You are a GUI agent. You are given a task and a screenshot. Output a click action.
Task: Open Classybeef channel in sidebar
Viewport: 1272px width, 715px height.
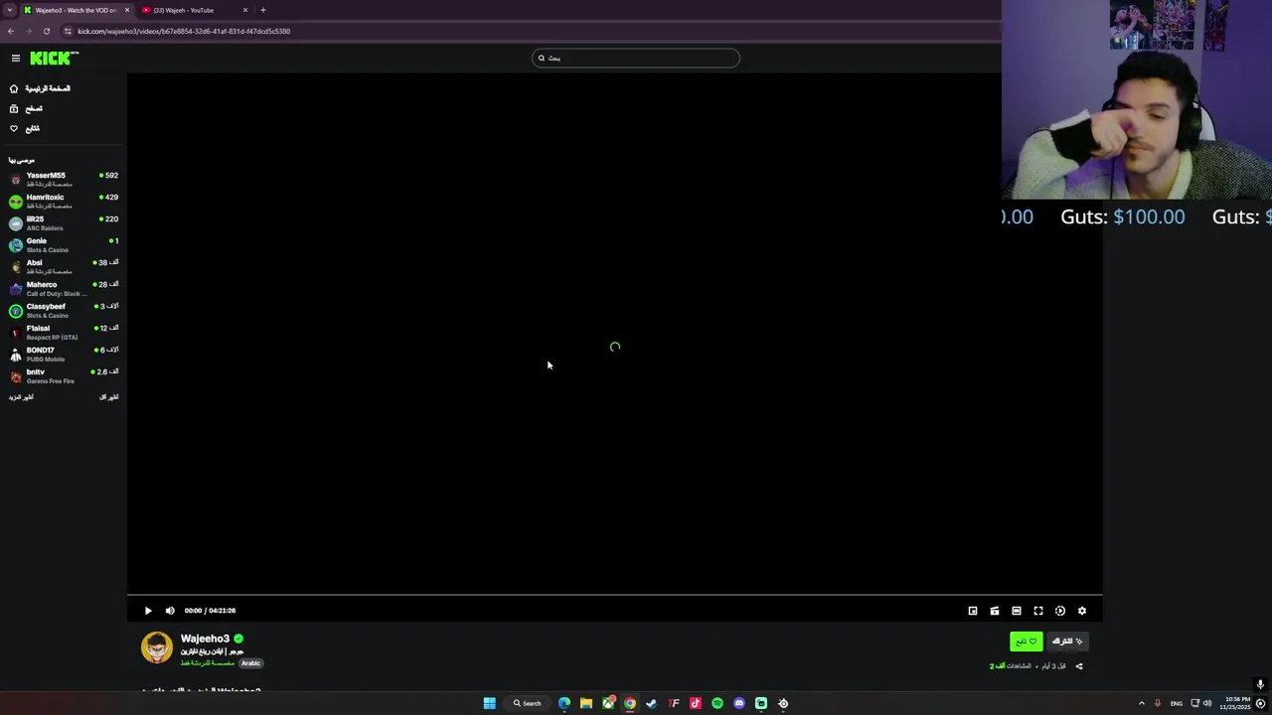click(x=64, y=310)
